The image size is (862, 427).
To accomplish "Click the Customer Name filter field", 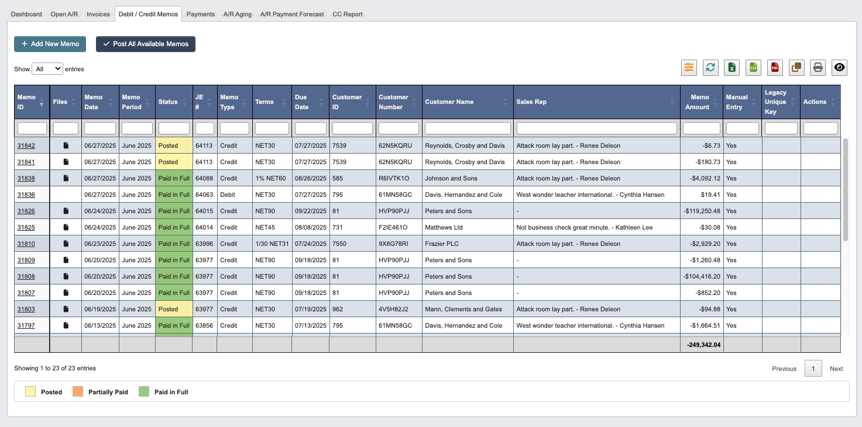I will 467,127.
